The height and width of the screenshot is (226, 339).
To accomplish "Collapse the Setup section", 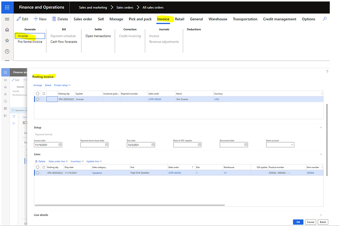I will (321, 127).
